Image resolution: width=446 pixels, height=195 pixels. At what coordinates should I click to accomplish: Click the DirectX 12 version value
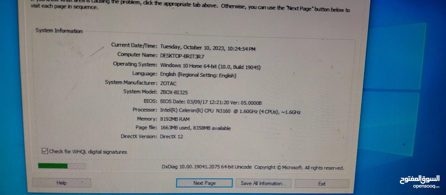click(171, 136)
